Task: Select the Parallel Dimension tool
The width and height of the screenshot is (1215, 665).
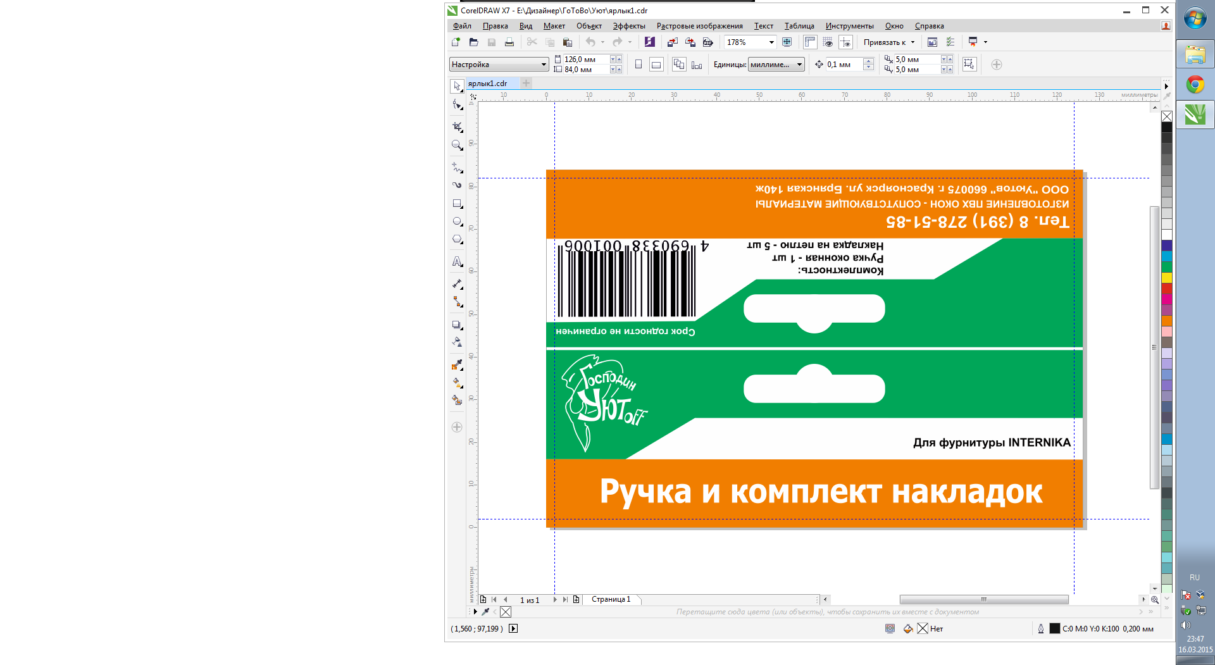Action: click(457, 284)
